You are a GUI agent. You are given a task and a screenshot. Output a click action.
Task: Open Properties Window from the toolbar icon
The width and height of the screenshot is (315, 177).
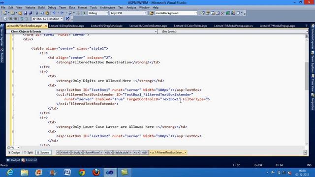tap(208, 13)
